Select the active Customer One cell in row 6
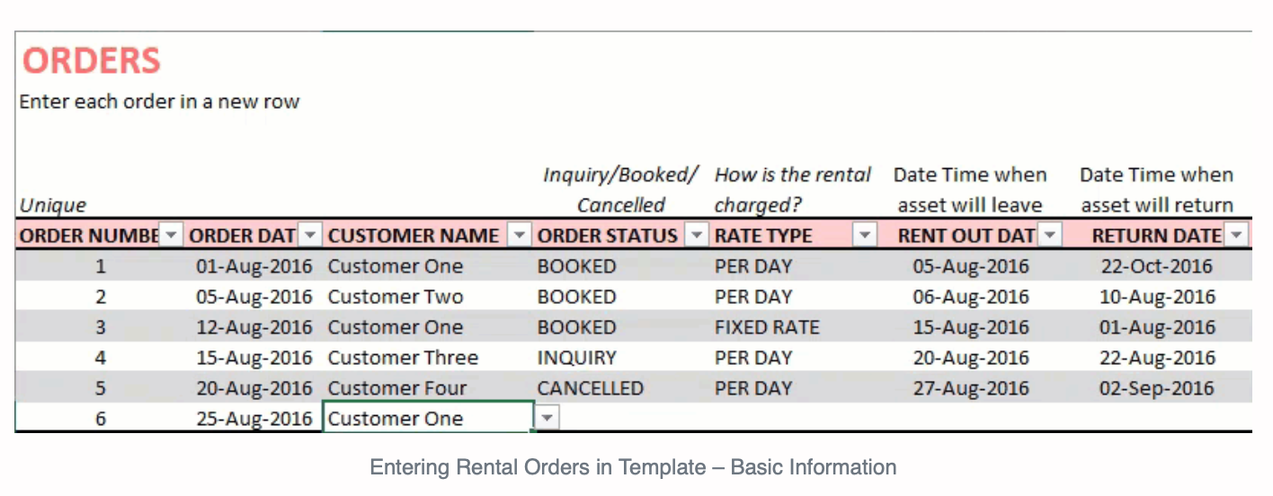1273x496 pixels. 428,418
